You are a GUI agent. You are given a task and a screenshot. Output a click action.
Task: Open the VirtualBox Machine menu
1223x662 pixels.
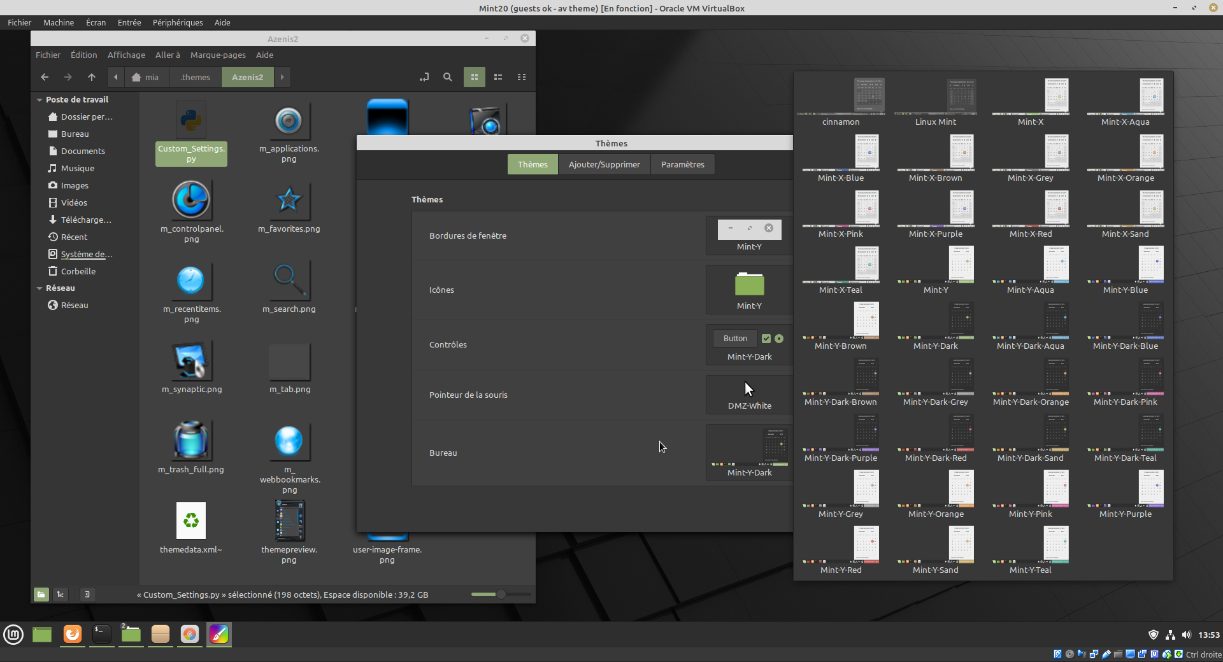click(59, 22)
